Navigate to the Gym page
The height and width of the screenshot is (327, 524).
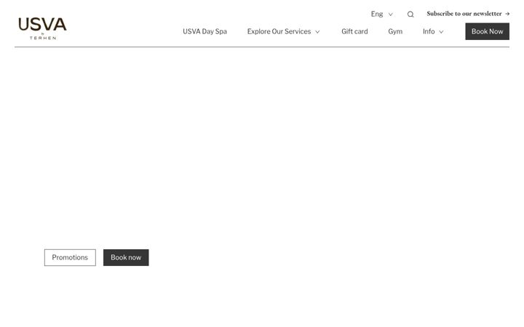[x=395, y=32]
